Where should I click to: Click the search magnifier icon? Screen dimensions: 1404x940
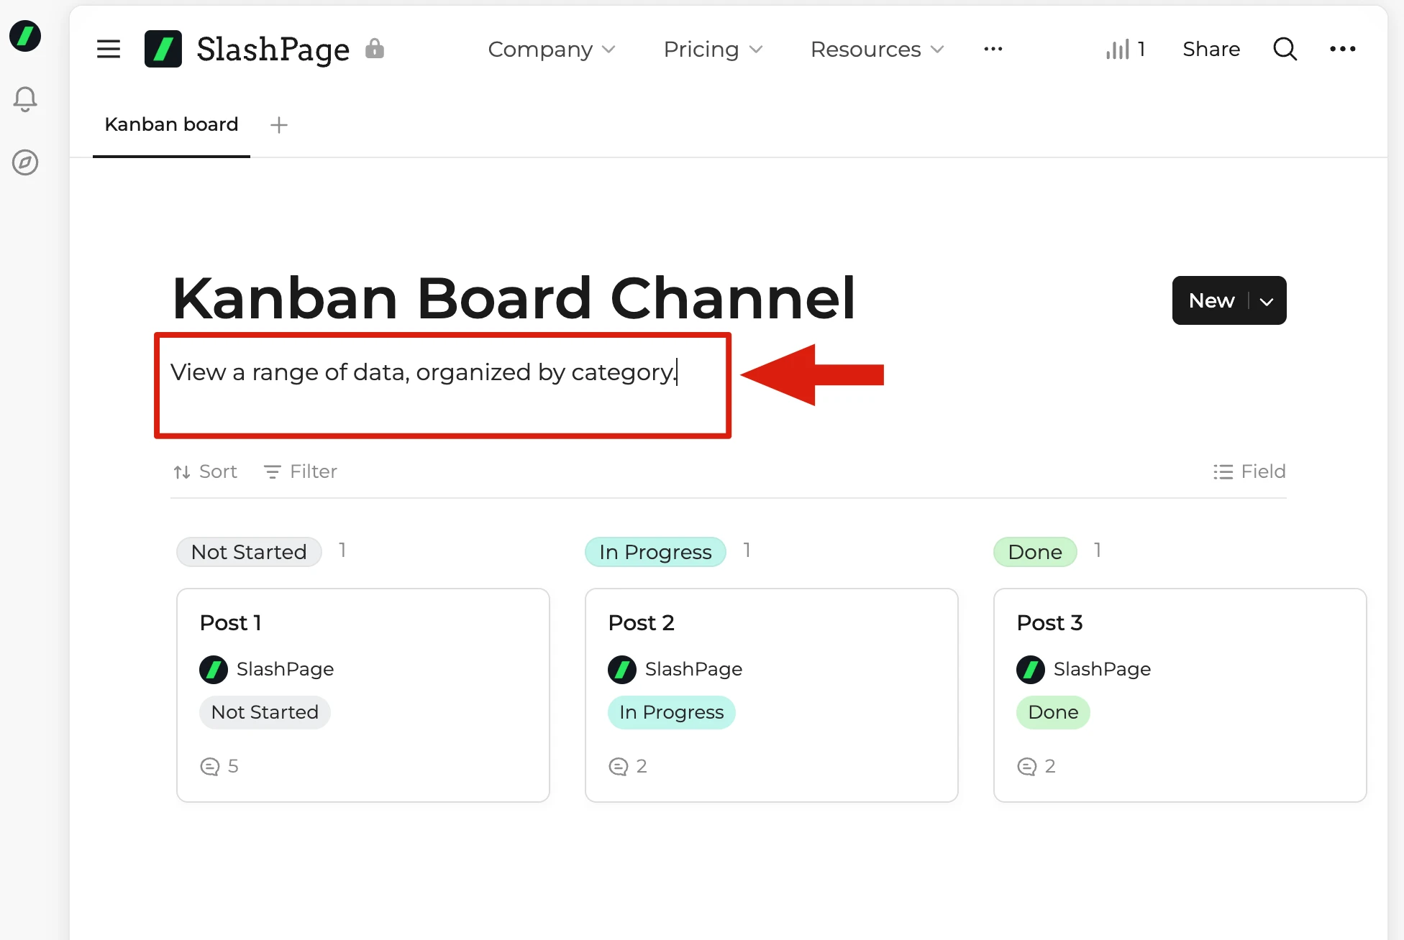(1285, 49)
